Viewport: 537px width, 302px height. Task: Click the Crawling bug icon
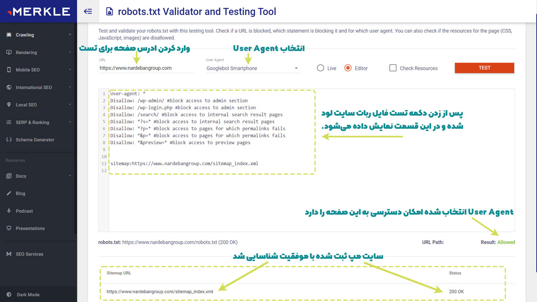(x=9, y=35)
